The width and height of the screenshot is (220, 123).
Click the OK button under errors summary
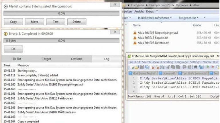tap(13, 49)
